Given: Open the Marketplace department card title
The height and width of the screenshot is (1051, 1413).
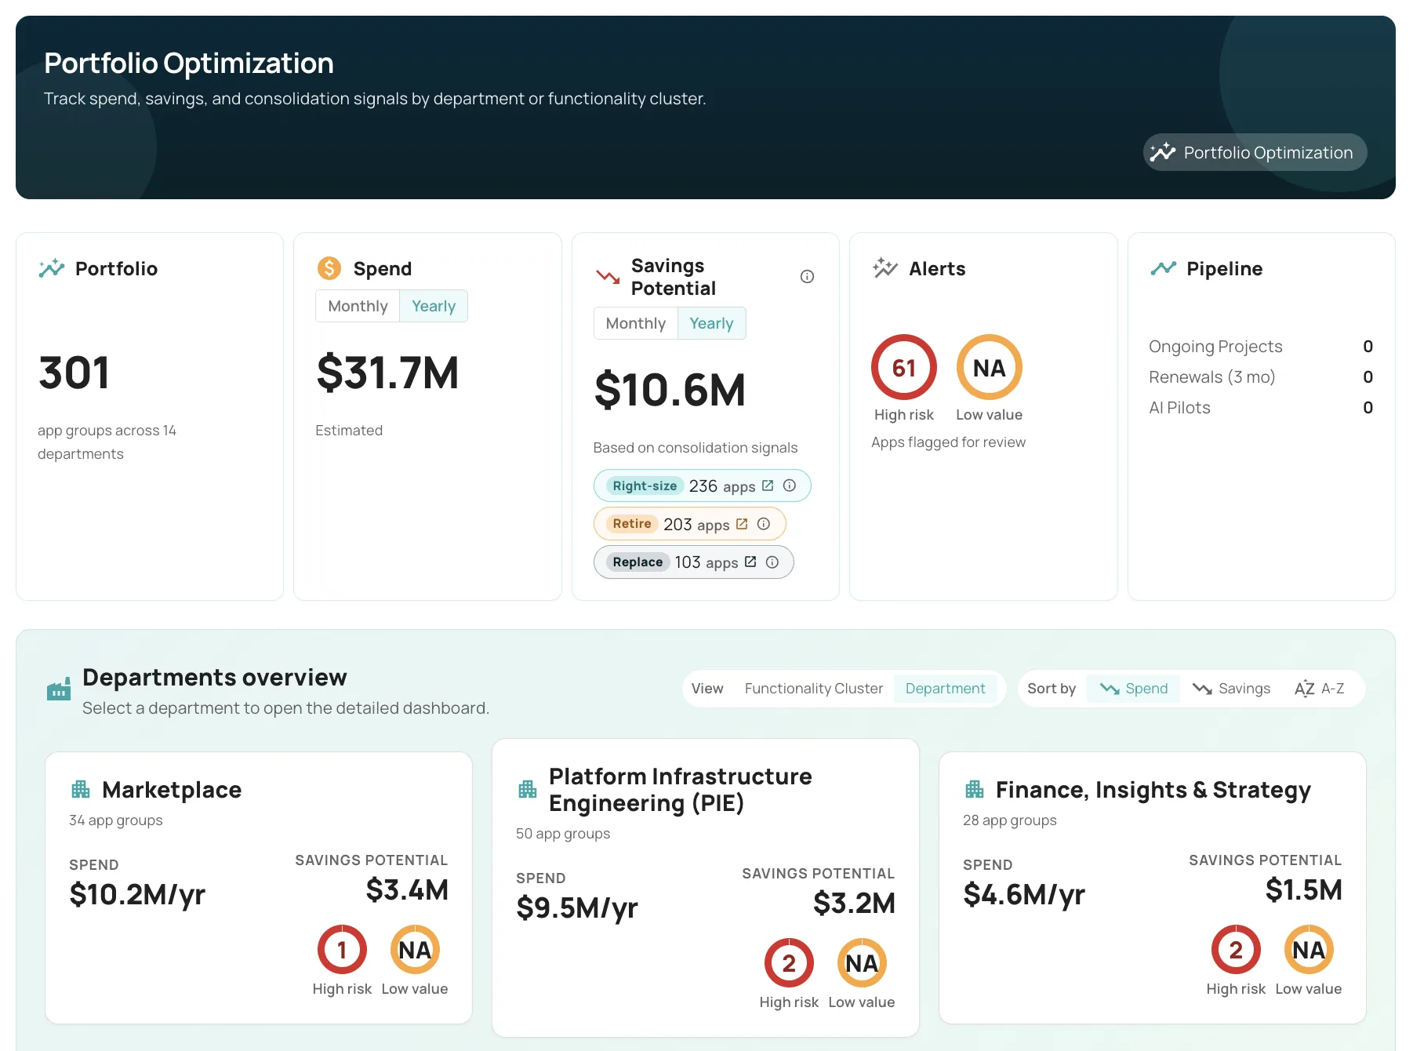Looking at the screenshot, I should tap(172, 789).
